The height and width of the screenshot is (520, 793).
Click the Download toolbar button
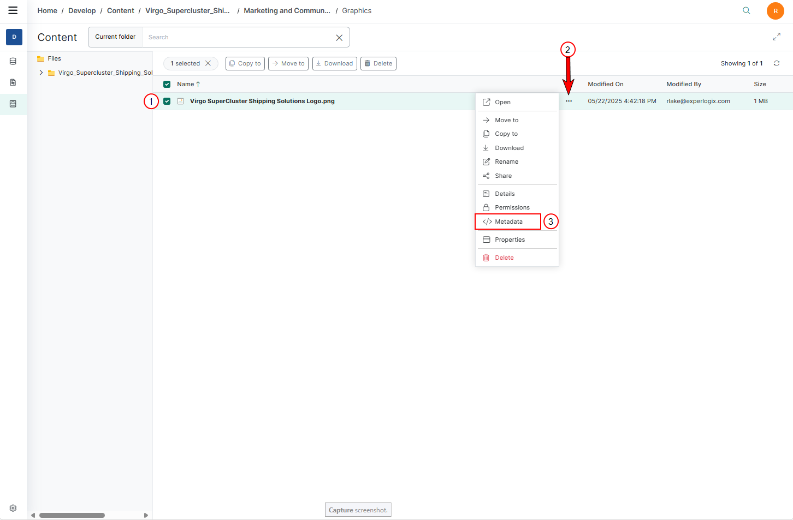point(334,63)
